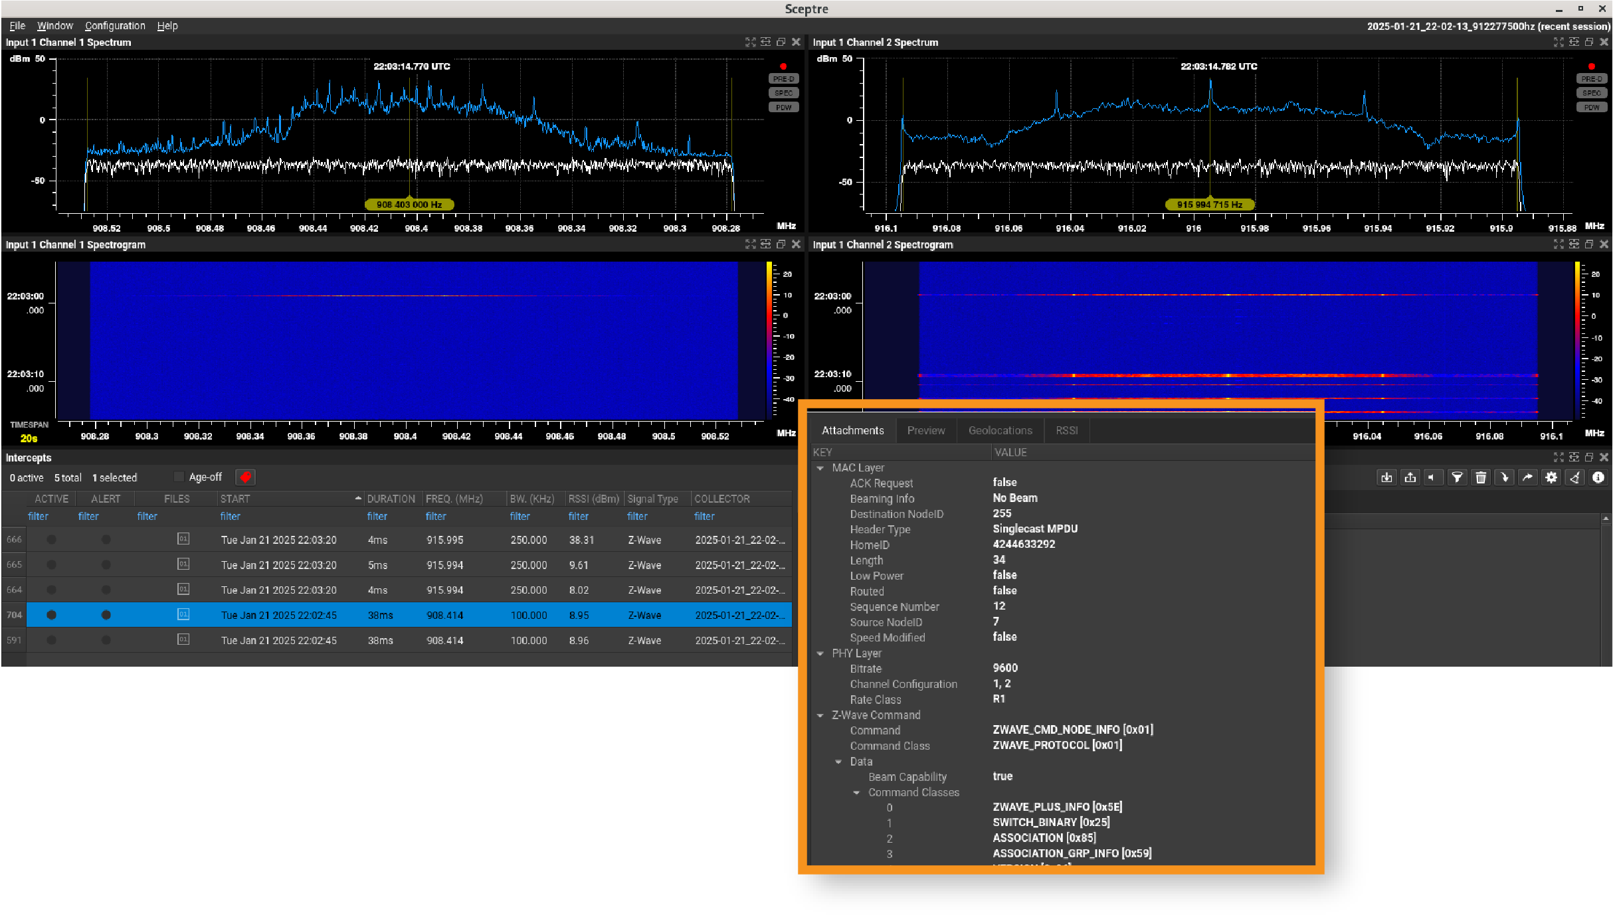Open the gear settings icon
The image size is (1613, 923).
pyautogui.click(x=1551, y=477)
